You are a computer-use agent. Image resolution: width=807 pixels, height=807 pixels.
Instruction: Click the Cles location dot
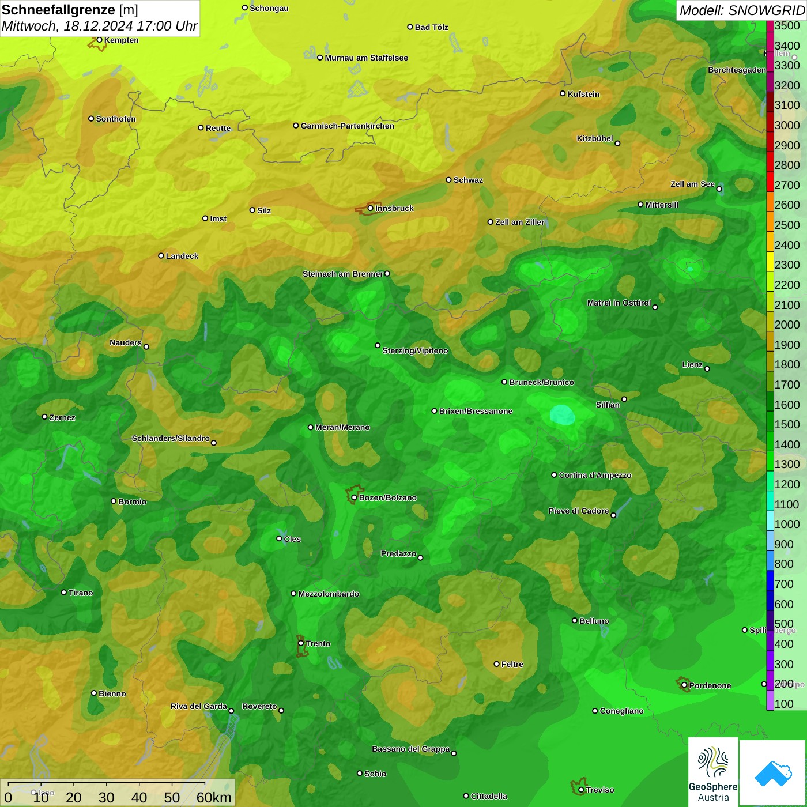point(279,538)
